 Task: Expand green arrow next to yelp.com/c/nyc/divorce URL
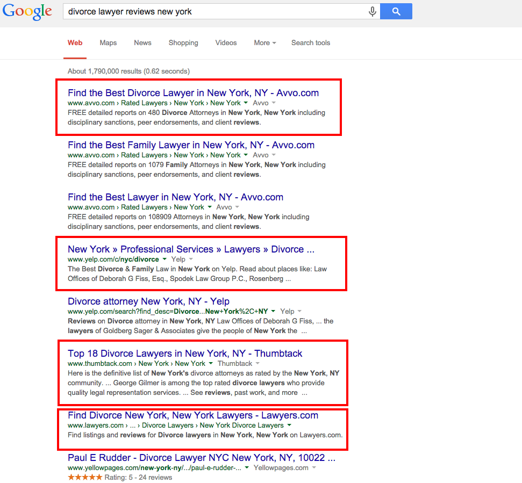click(165, 259)
